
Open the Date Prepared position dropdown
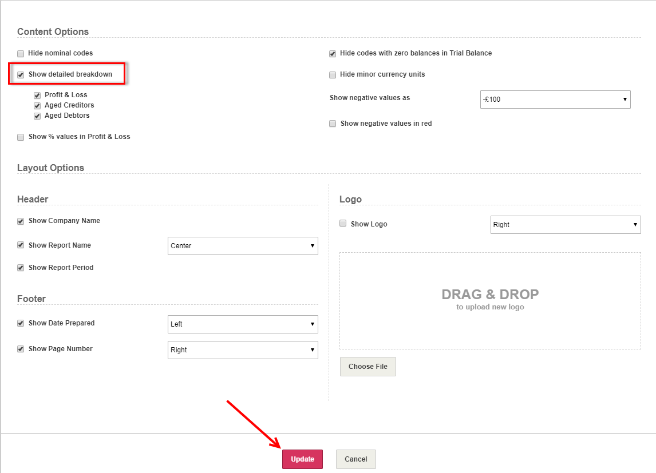pos(243,324)
